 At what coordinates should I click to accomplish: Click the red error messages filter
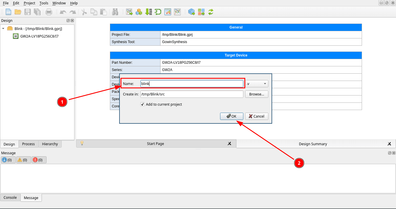(39, 160)
